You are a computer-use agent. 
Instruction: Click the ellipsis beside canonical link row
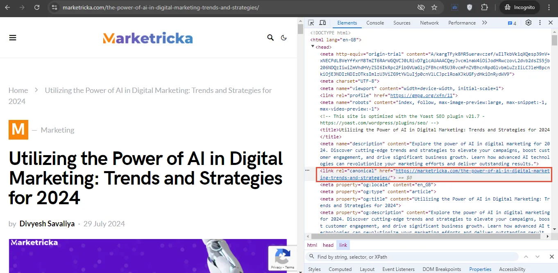tap(307, 170)
